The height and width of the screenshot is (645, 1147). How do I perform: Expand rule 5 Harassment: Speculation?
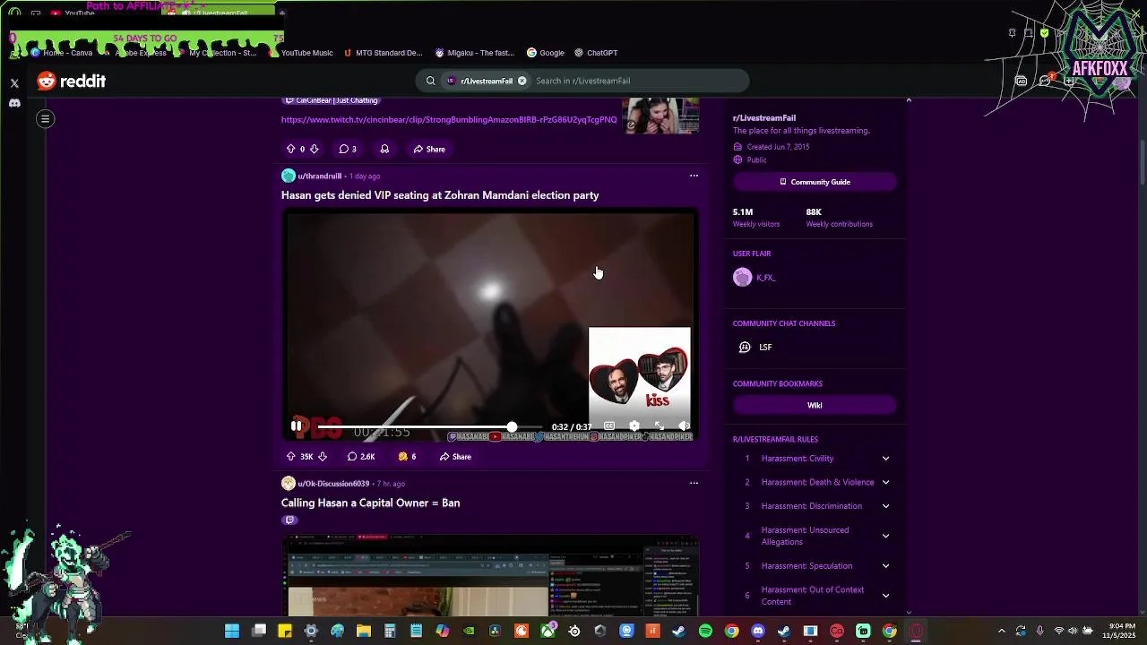tap(815, 566)
